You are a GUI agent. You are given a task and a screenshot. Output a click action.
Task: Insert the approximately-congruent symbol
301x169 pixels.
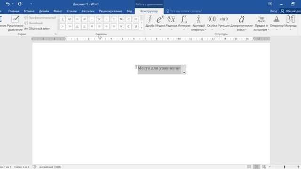99,26
